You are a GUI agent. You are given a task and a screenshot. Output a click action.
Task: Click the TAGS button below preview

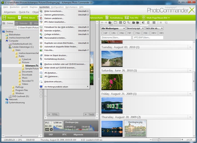pyautogui.click(x=89, y=114)
